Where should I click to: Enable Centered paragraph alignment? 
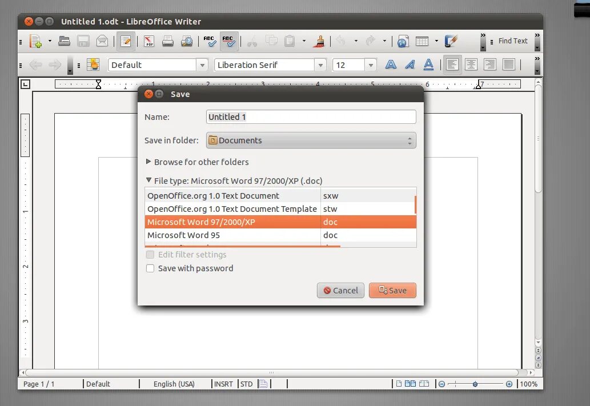[471, 65]
